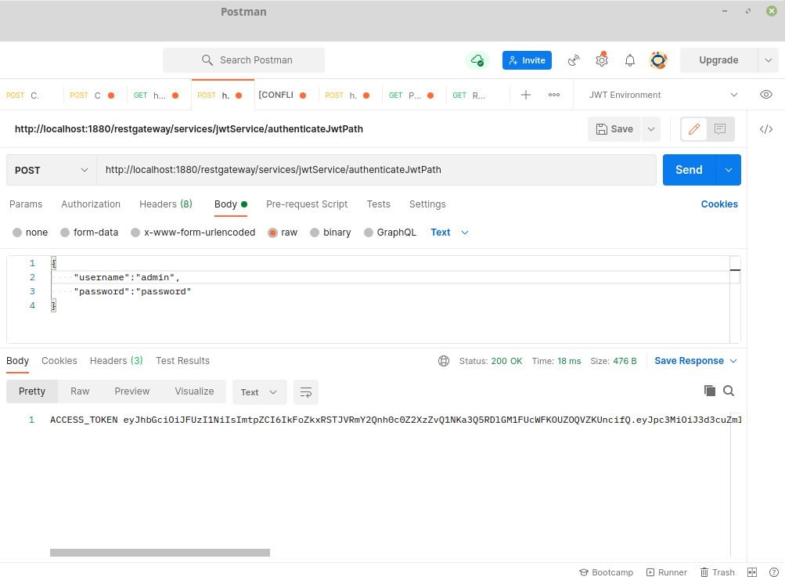Image resolution: width=785 pixels, height=577 pixels.
Task: Open the response Headers (3) tab
Action: (x=116, y=361)
